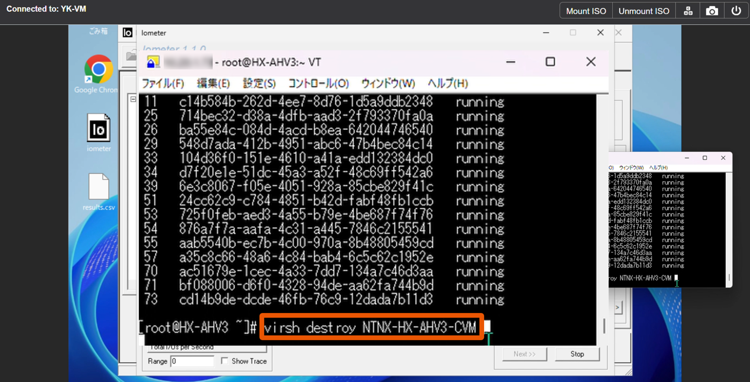Click the Tera Term title bar icon
This screenshot has height=382, width=750.
pyautogui.click(x=153, y=62)
